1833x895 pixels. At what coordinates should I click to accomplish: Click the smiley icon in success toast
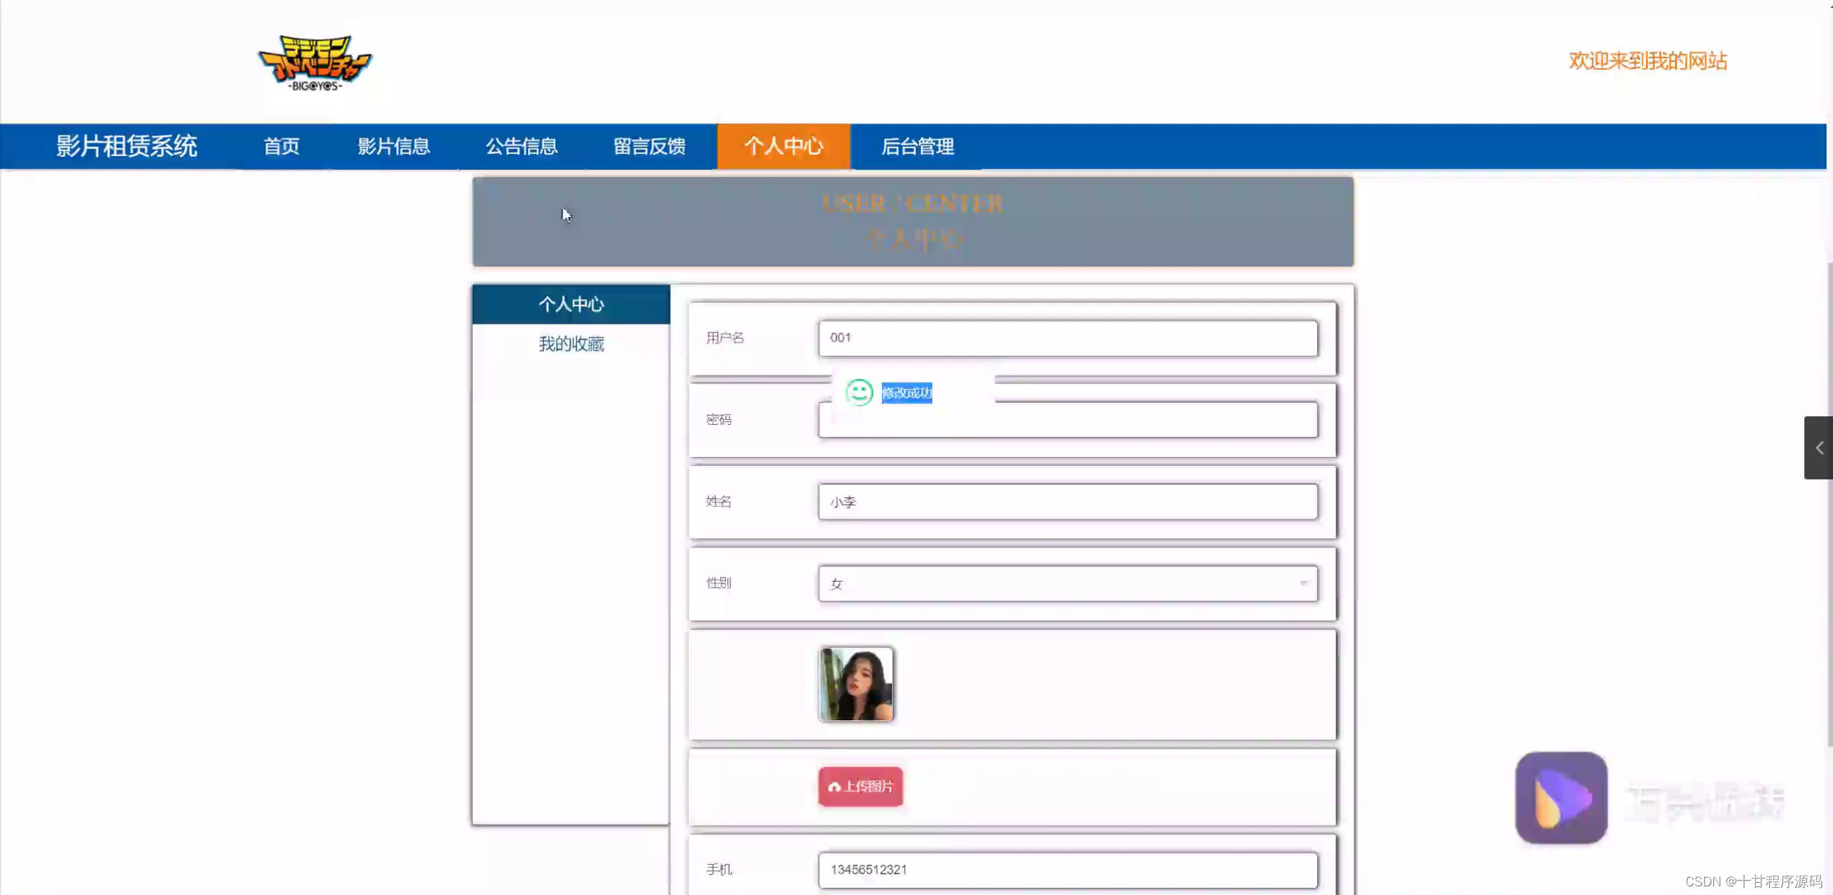[x=859, y=392]
